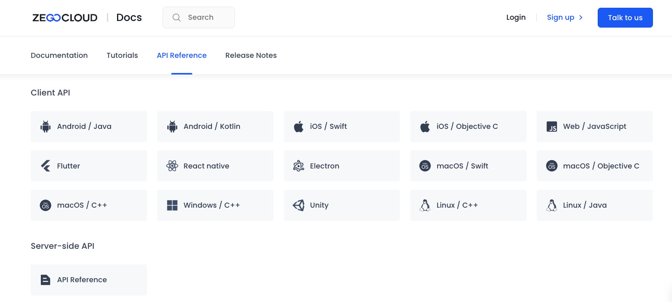
Task: Open the Release Notes tab
Action: 251,56
